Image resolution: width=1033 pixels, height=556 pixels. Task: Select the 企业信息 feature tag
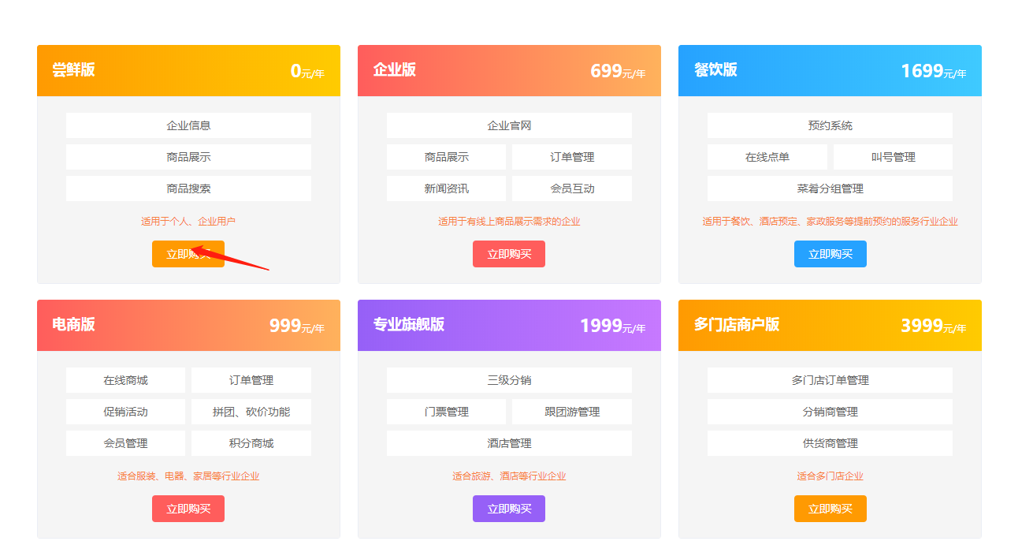pyautogui.click(x=188, y=125)
